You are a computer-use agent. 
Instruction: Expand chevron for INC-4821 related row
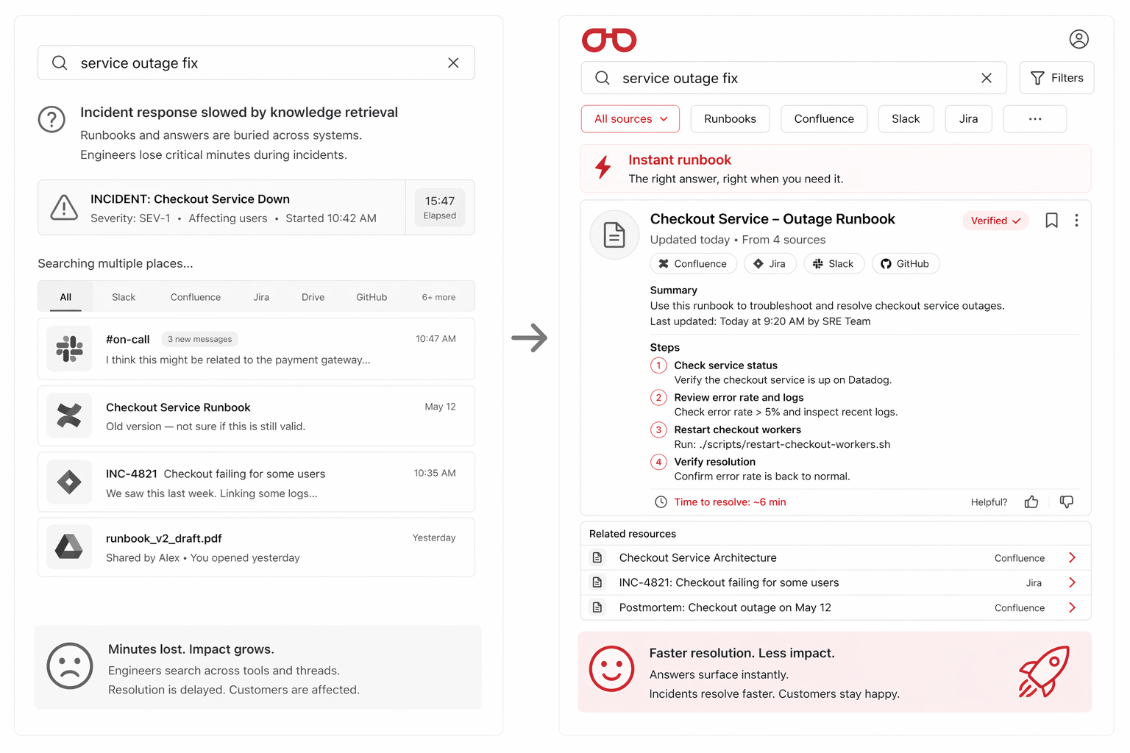1072,583
